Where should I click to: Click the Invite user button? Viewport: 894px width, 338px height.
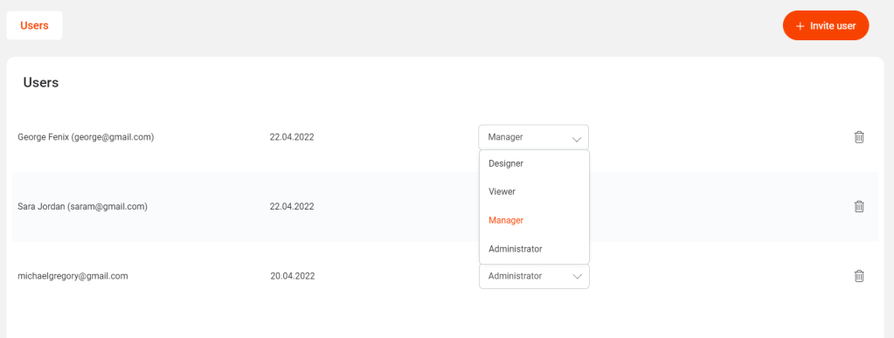tap(826, 25)
